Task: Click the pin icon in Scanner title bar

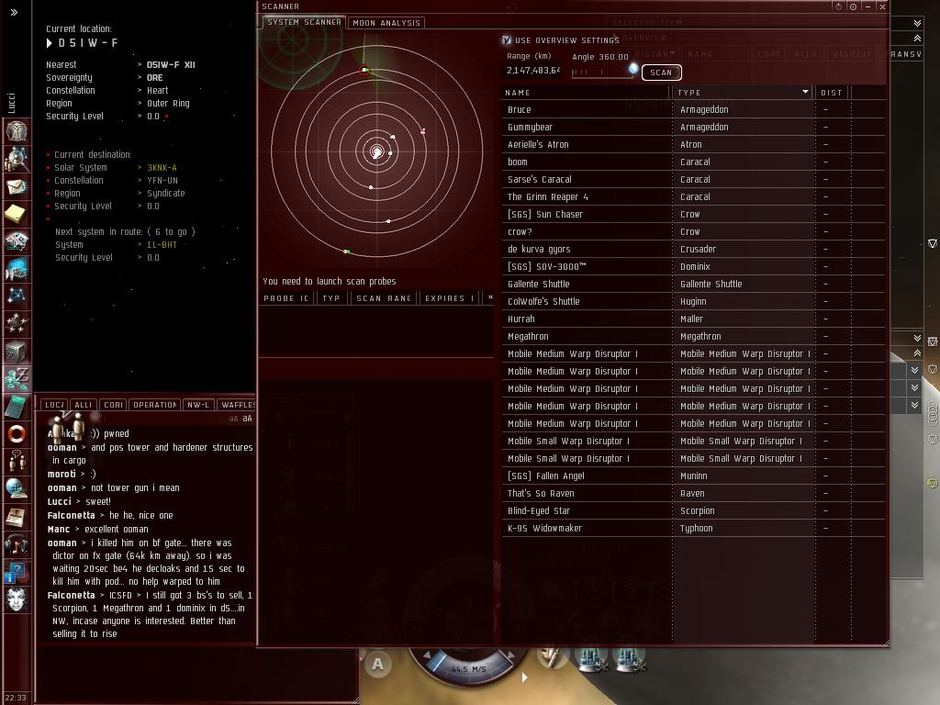Action: point(839,6)
